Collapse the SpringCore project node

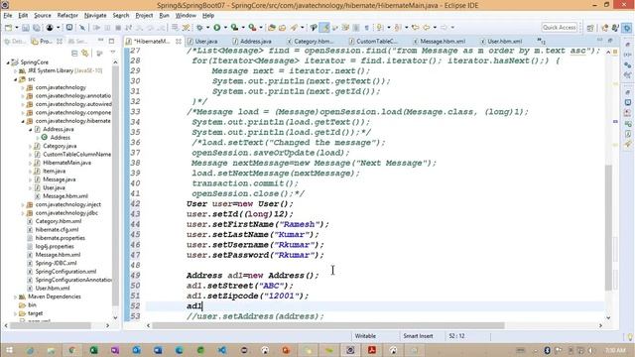(x=8, y=62)
